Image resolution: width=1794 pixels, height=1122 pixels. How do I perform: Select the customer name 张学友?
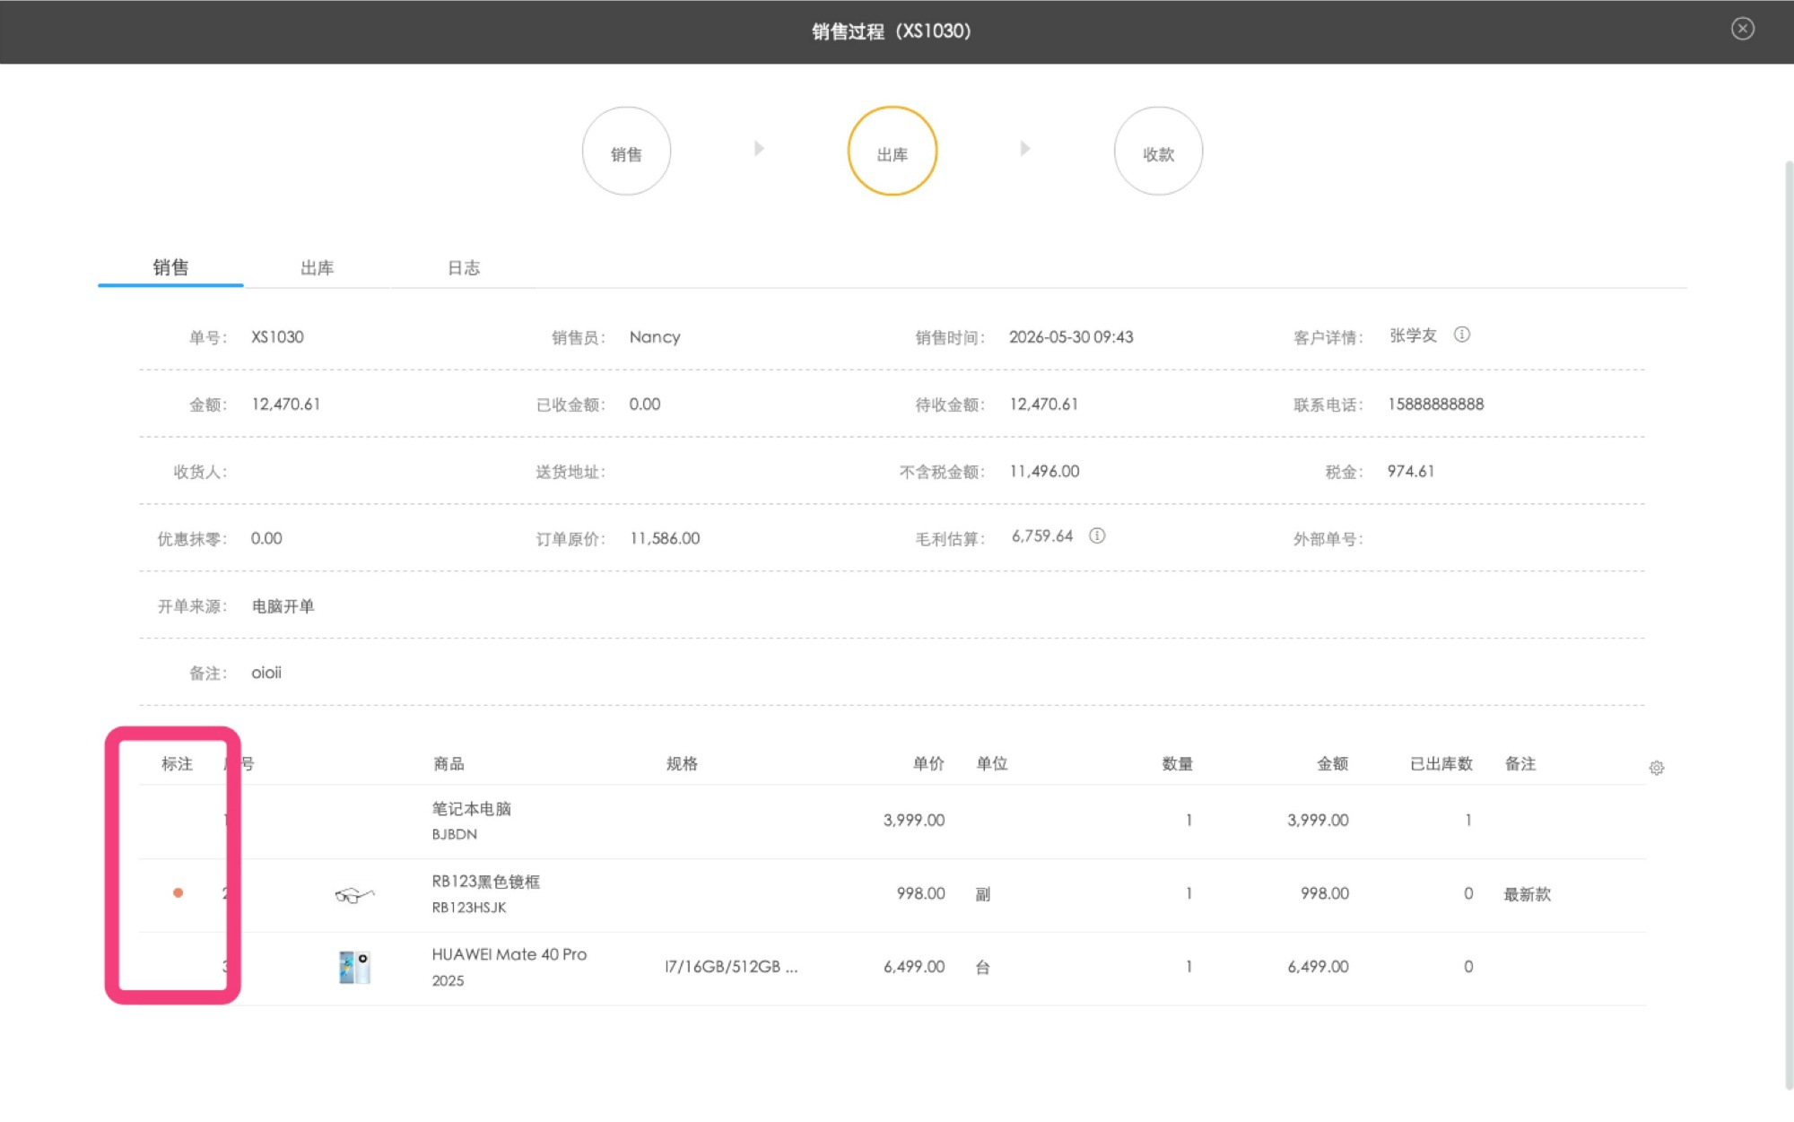click(x=1413, y=335)
